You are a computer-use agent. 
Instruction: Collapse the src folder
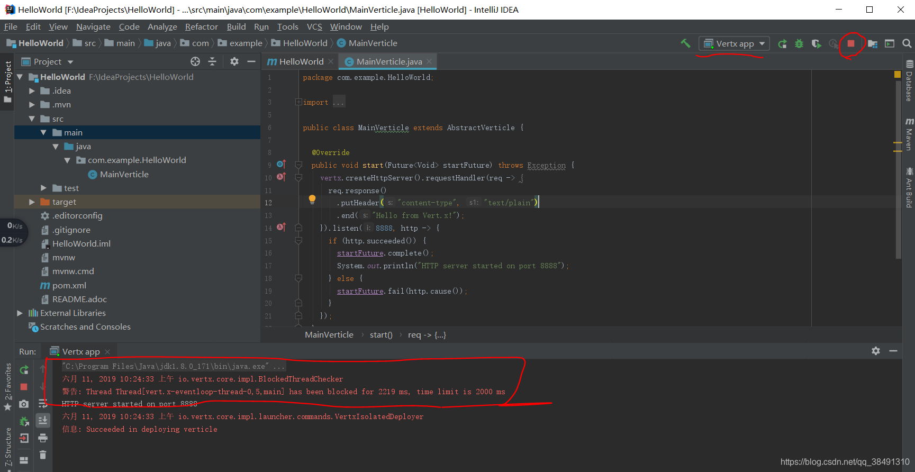[32, 119]
